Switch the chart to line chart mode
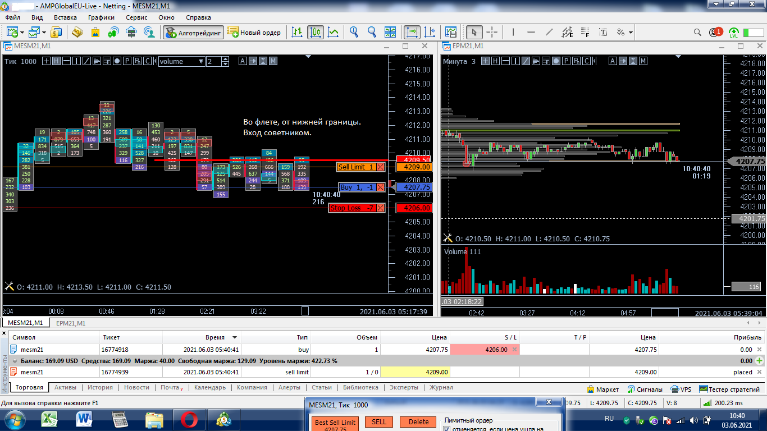767x431 pixels. [x=333, y=33]
